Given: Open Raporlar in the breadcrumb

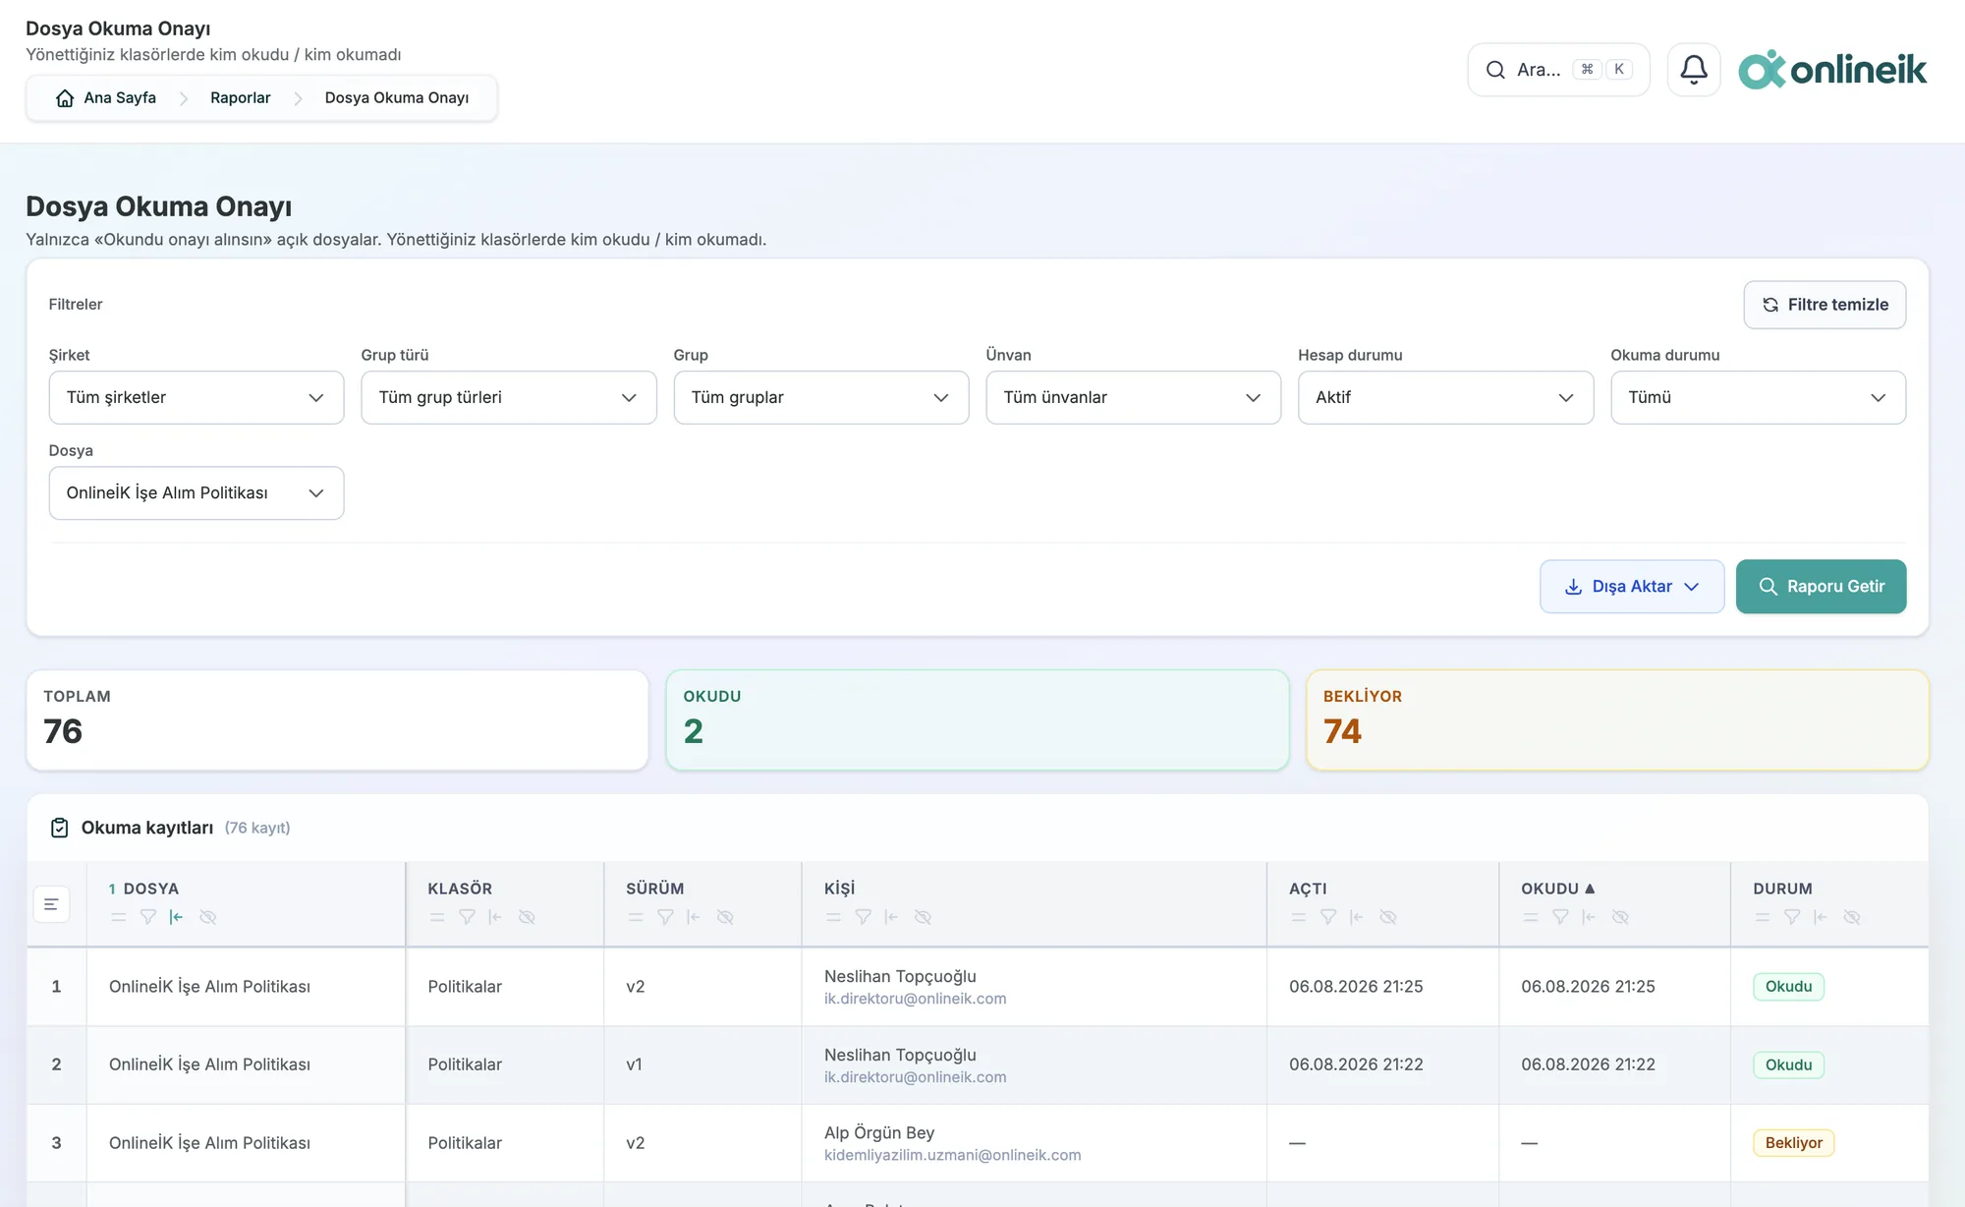Looking at the screenshot, I should click(240, 98).
